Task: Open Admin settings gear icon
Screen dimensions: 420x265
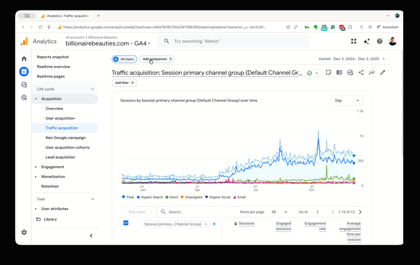Action: [24, 232]
